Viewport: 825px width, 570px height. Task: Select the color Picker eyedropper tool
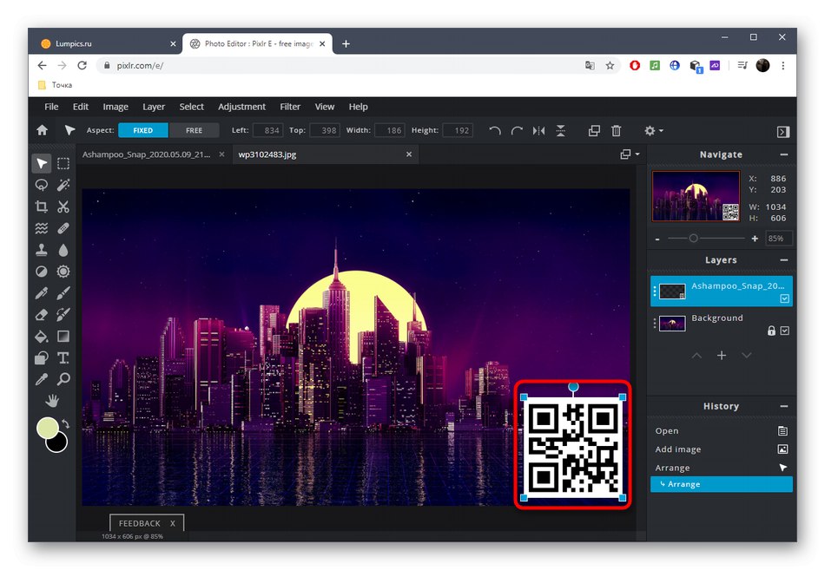tap(42, 379)
